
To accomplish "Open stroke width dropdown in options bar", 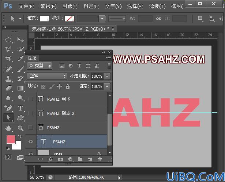I will point(102,19).
